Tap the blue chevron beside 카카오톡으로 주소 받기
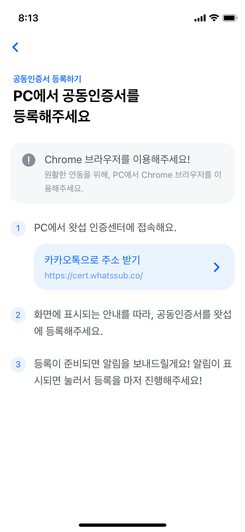Screen dimensions: 245x532 [x=216, y=267]
